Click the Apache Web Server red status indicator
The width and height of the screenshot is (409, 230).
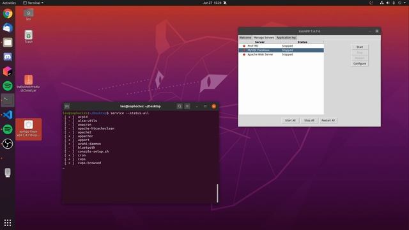point(244,54)
